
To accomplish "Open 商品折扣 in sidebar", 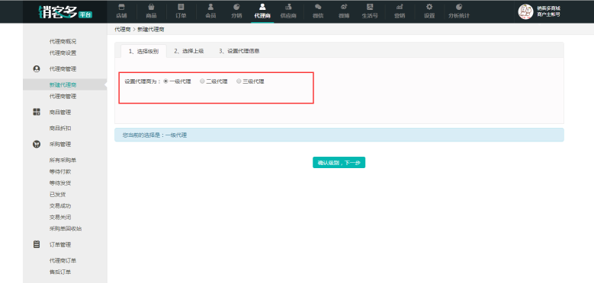I will 60,128.
